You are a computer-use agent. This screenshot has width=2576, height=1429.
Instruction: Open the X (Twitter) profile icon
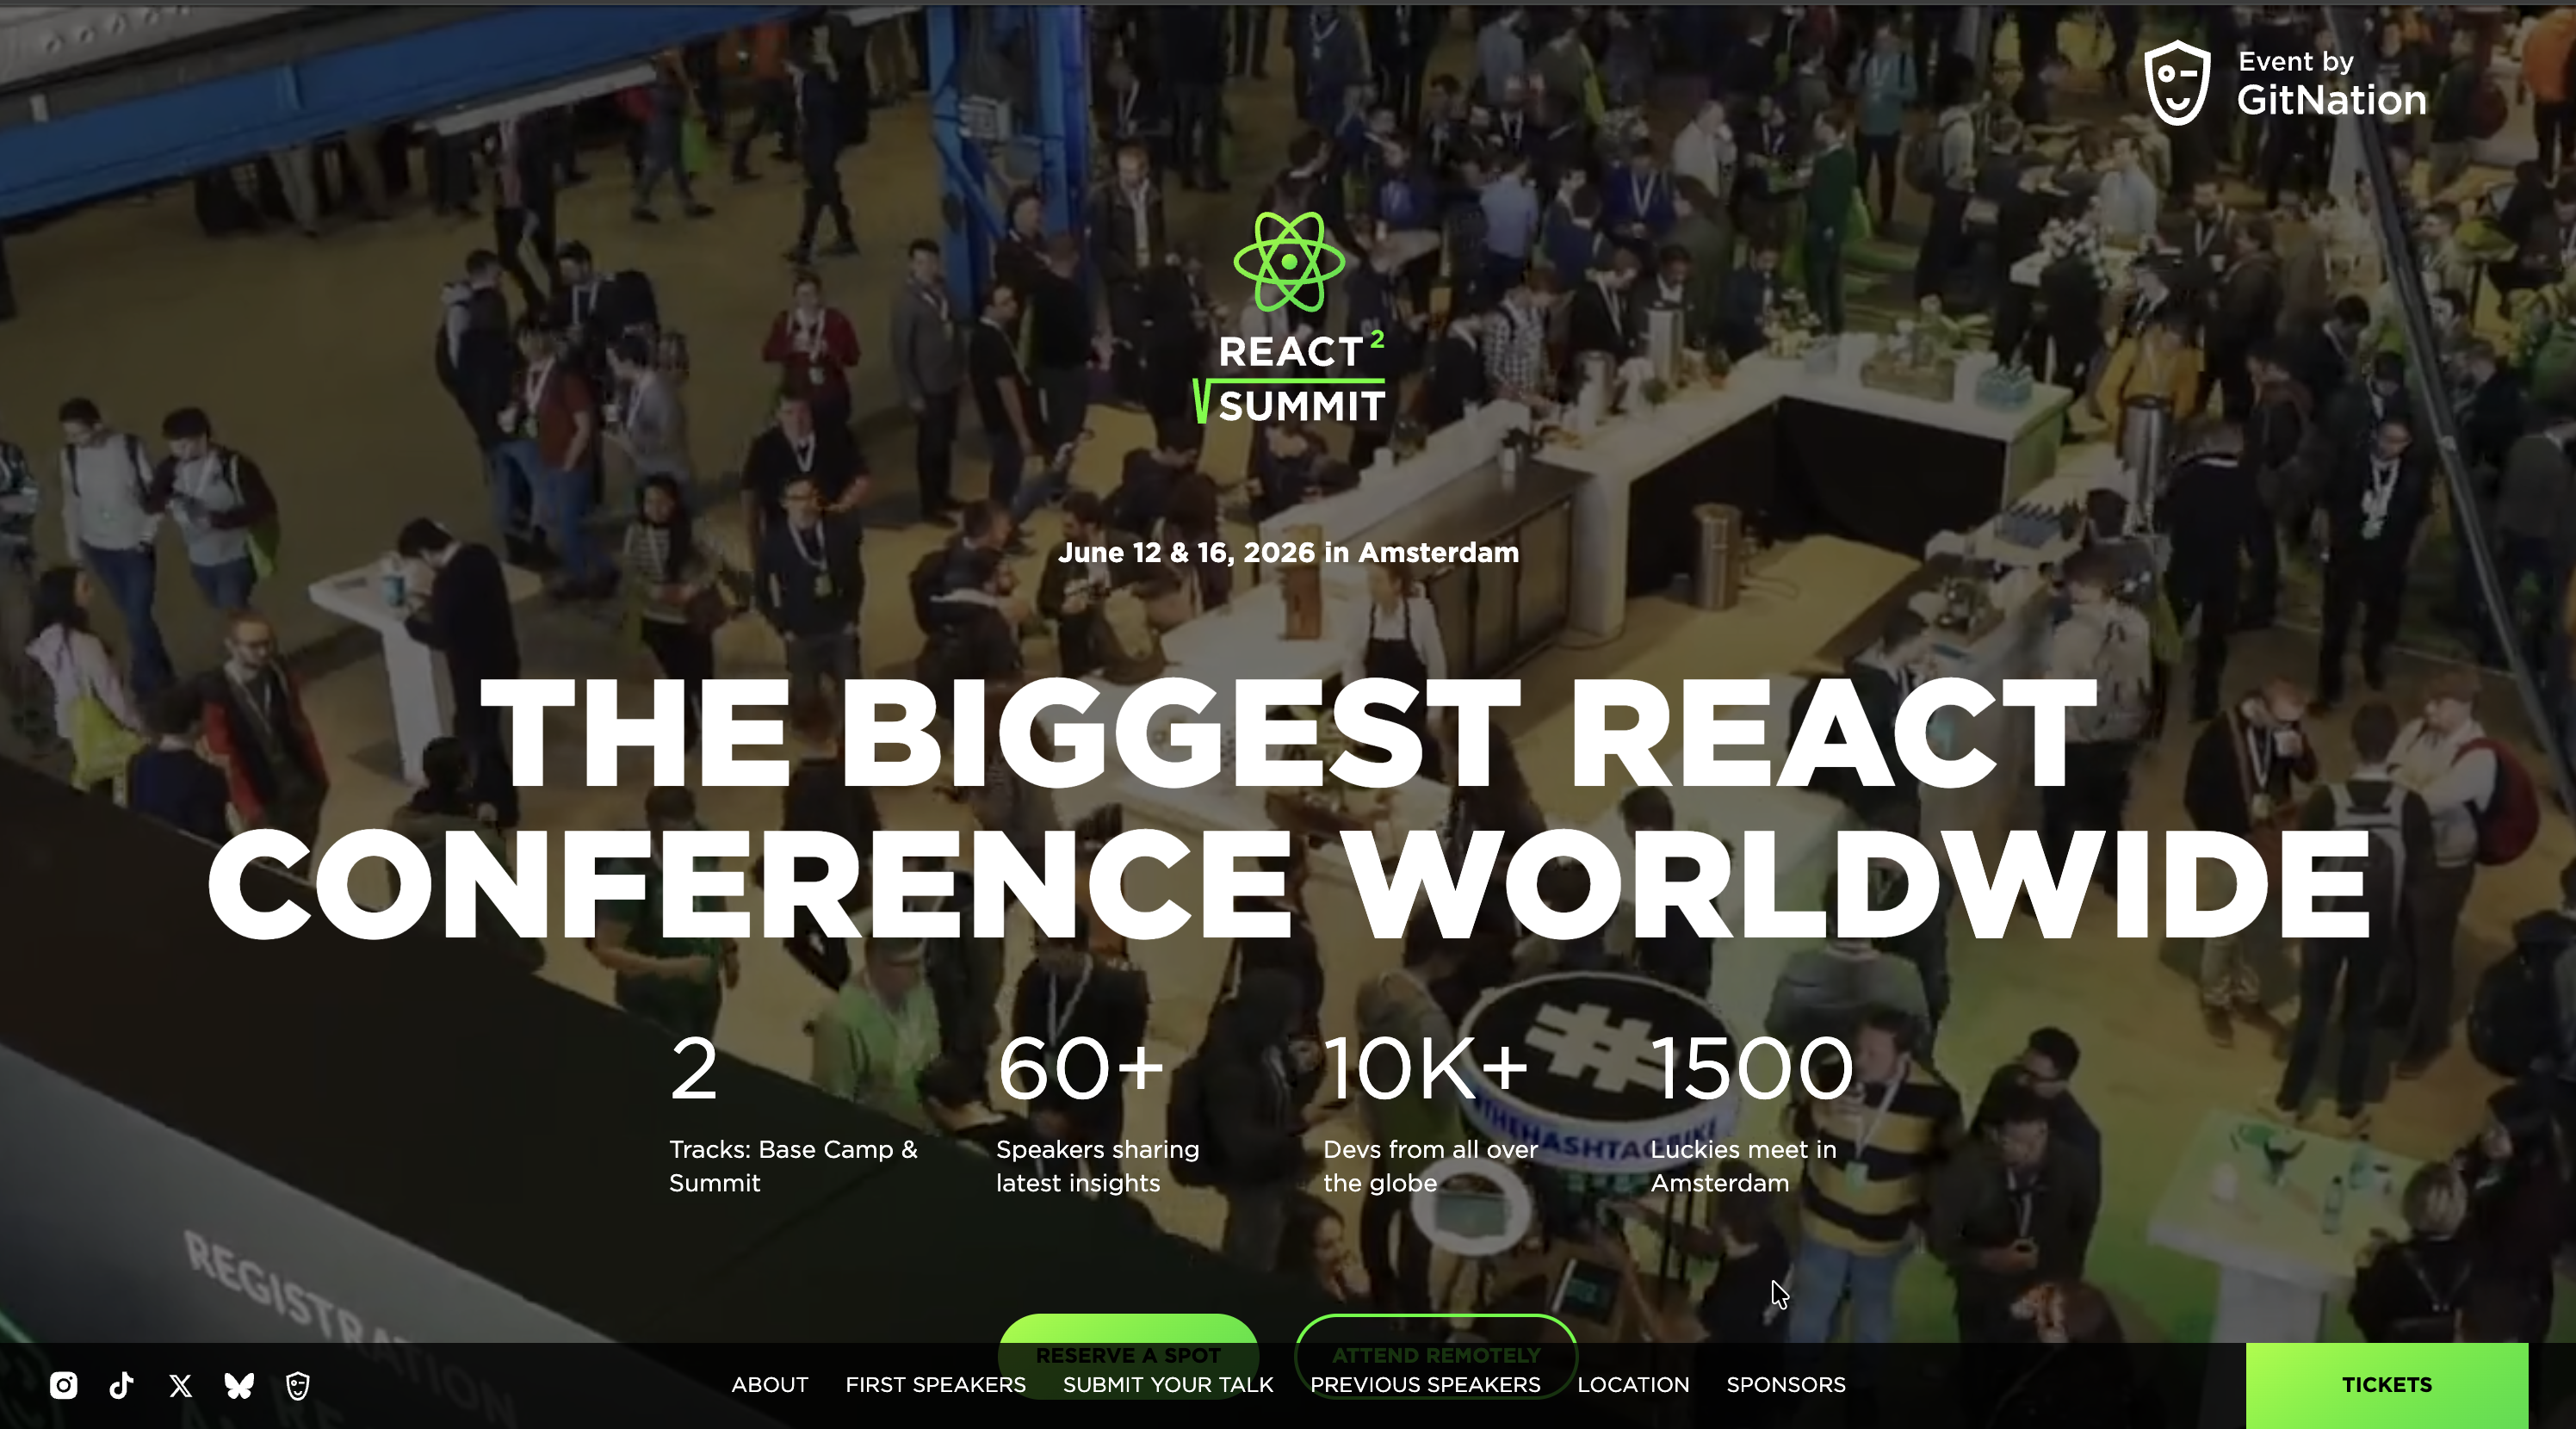tap(180, 1385)
